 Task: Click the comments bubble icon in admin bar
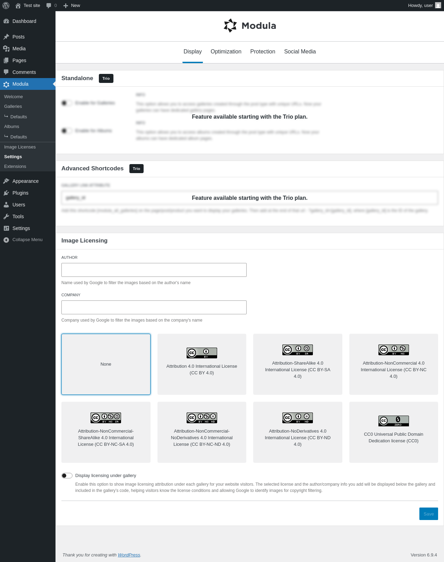point(49,6)
